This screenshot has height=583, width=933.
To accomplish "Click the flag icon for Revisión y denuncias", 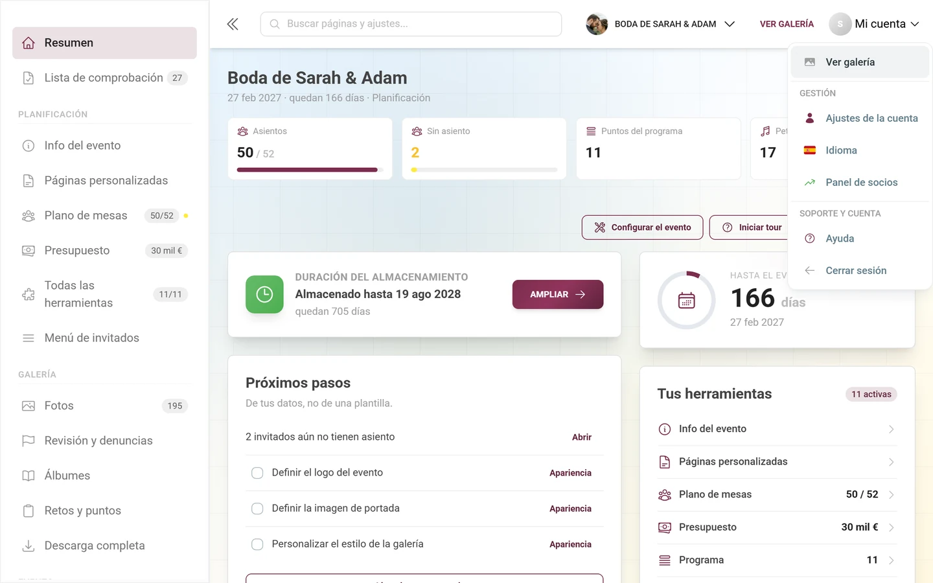I will 29,440.
